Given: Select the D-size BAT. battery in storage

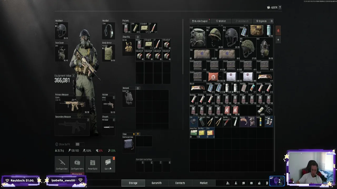Looking at the screenshot, I should [x=202, y=122].
